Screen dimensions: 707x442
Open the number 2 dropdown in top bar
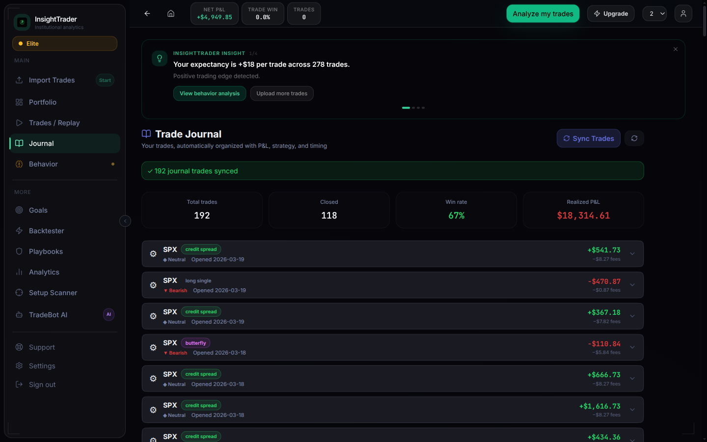pyautogui.click(x=654, y=13)
